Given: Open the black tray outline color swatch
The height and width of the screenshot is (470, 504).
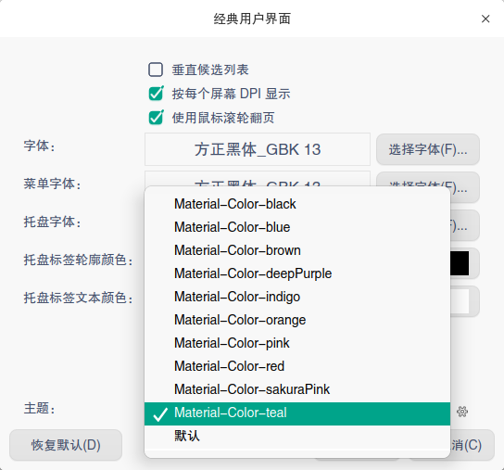Looking at the screenshot, I should point(460,263).
